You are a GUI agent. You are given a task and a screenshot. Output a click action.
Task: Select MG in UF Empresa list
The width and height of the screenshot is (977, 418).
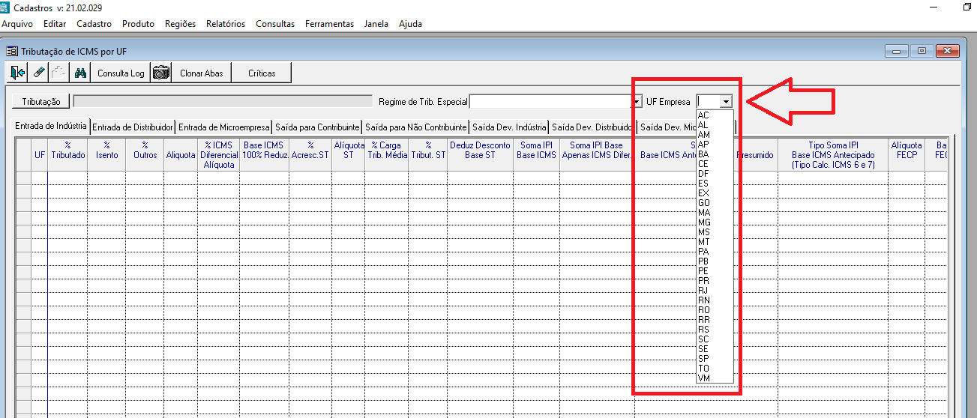coord(715,222)
